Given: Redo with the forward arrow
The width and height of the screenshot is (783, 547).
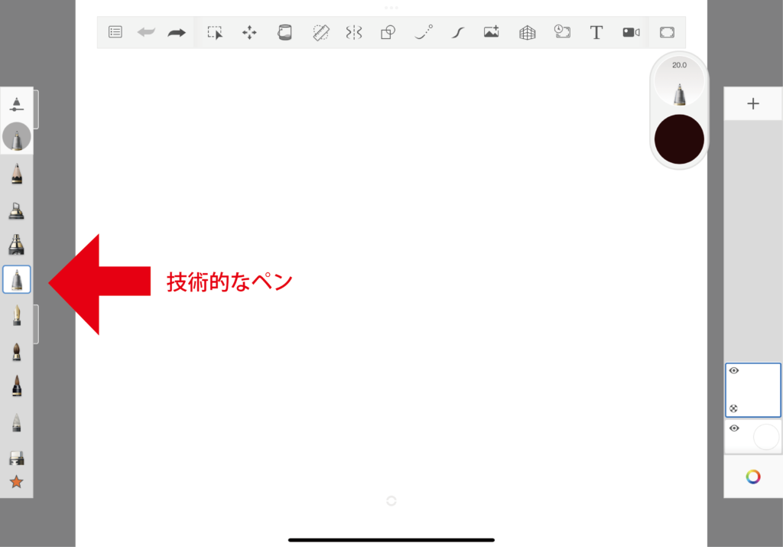Looking at the screenshot, I should point(177,33).
